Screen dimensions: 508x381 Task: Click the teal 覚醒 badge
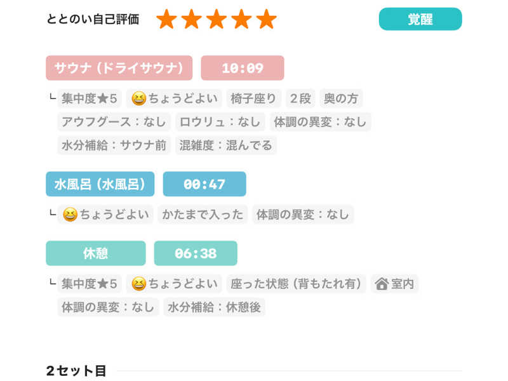tap(420, 19)
